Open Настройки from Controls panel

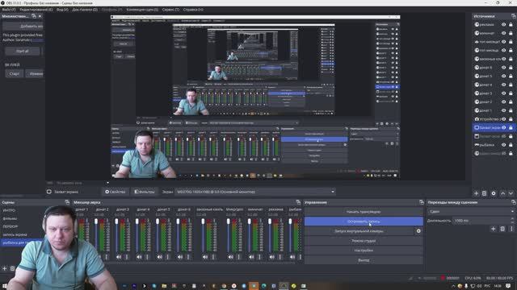(364, 251)
